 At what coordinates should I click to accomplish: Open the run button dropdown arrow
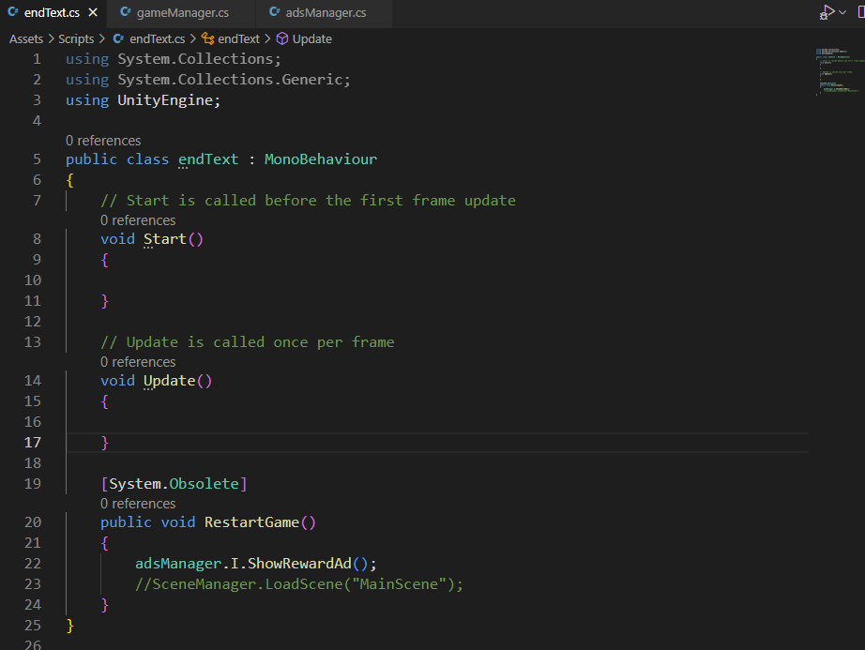(x=842, y=12)
